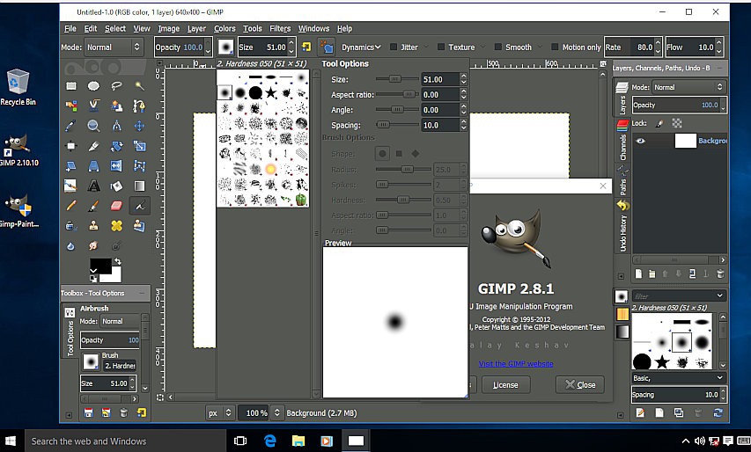Image resolution: width=751 pixels, height=452 pixels.
Task: Select the Perspective tool
Action: [93, 166]
